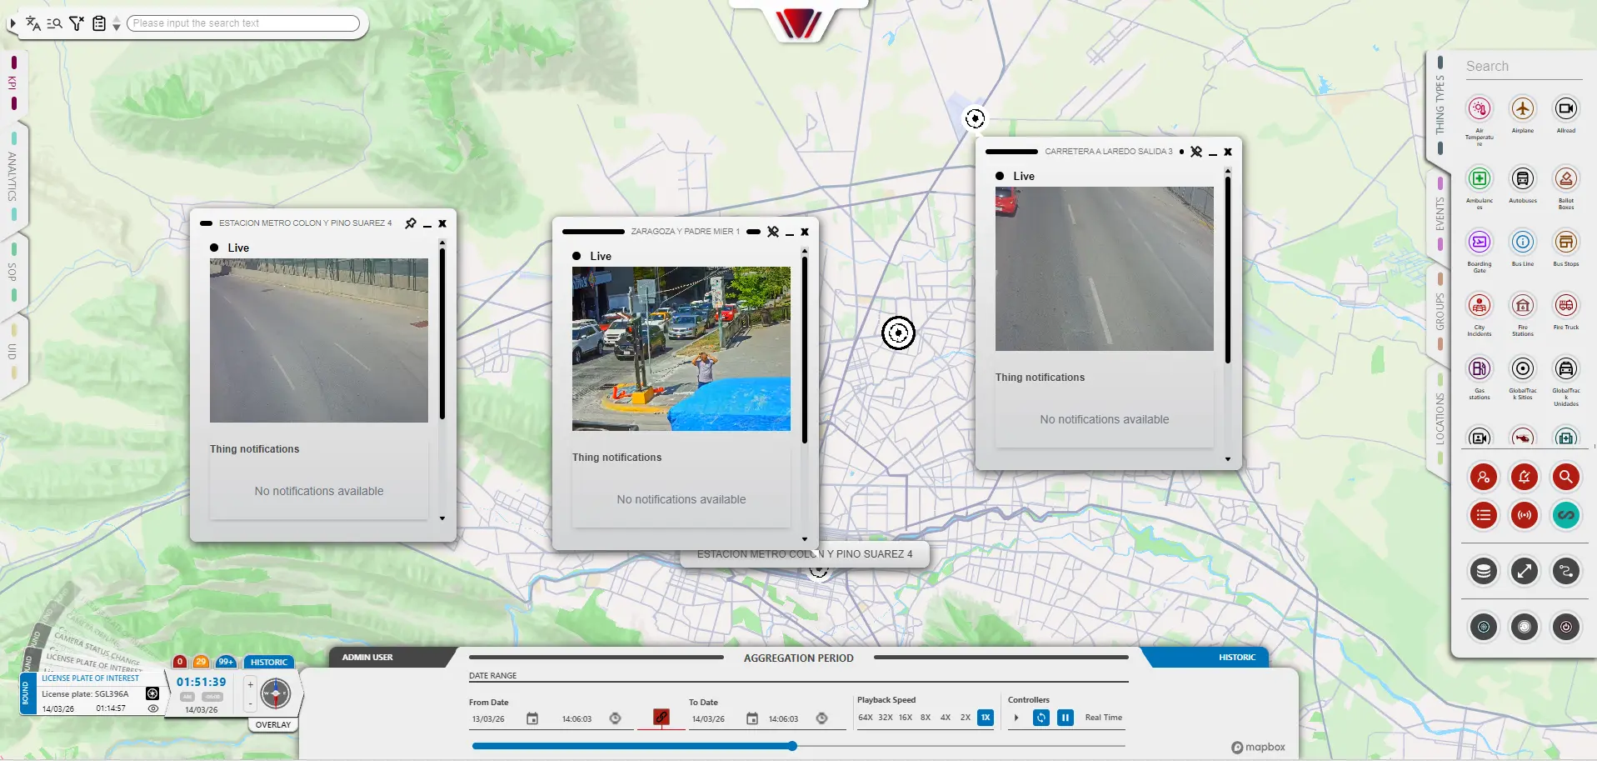Toggle the red date link button
This screenshot has width=1597, height=761.
pyautogui.click(x=661, y=717)
